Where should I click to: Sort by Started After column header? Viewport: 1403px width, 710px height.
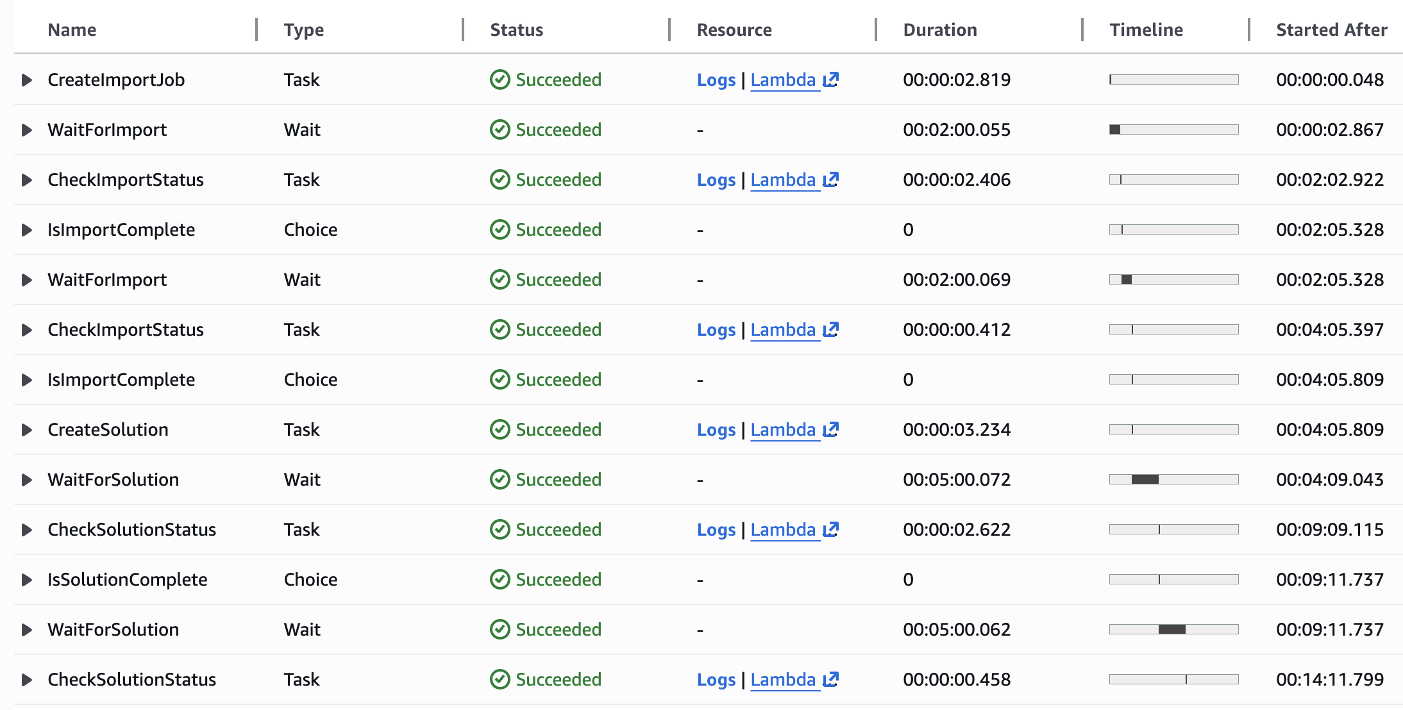(x=1331, y=30)
